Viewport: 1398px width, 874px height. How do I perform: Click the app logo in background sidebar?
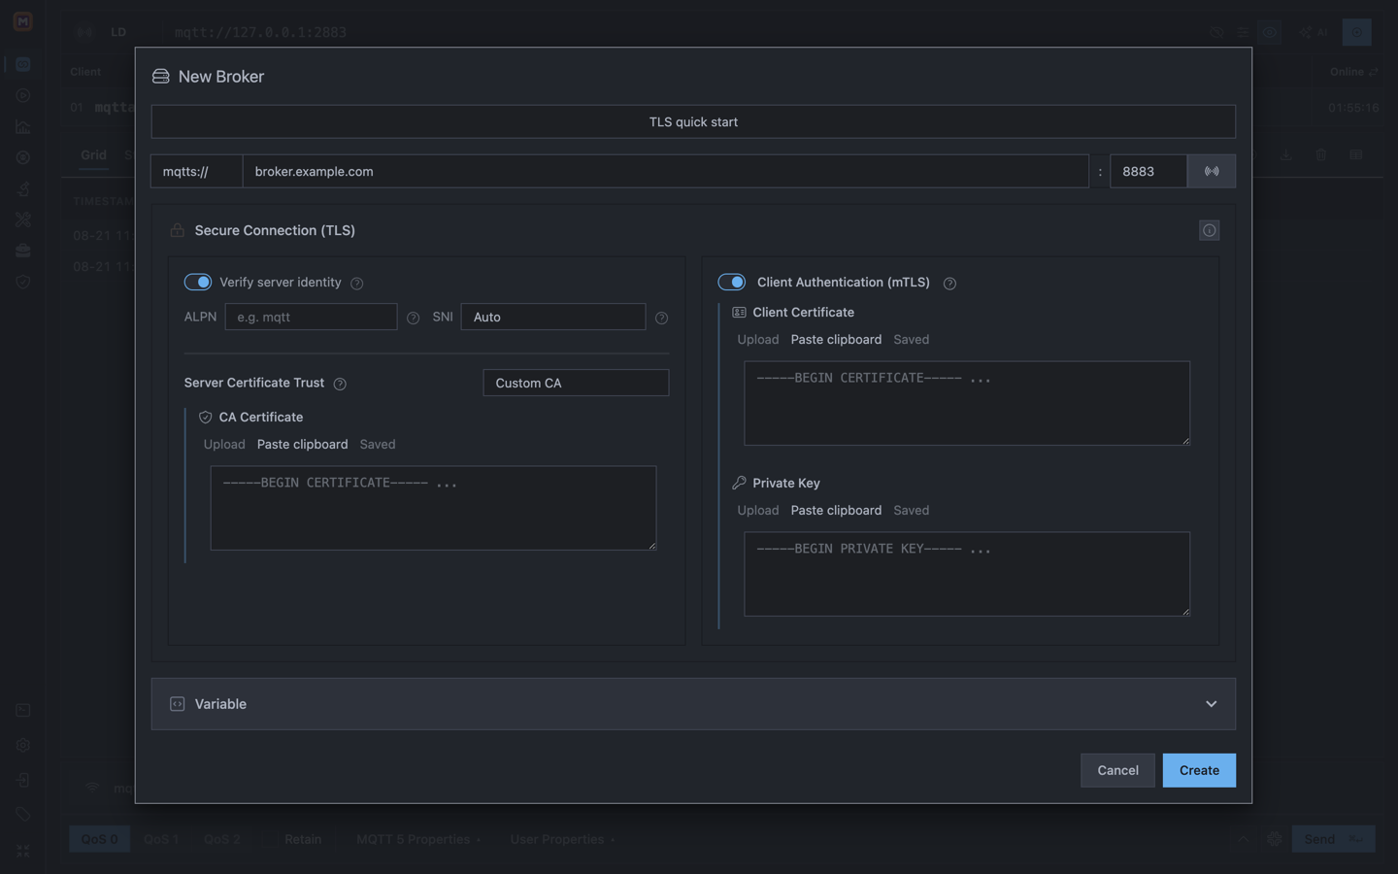click(22, 21)
